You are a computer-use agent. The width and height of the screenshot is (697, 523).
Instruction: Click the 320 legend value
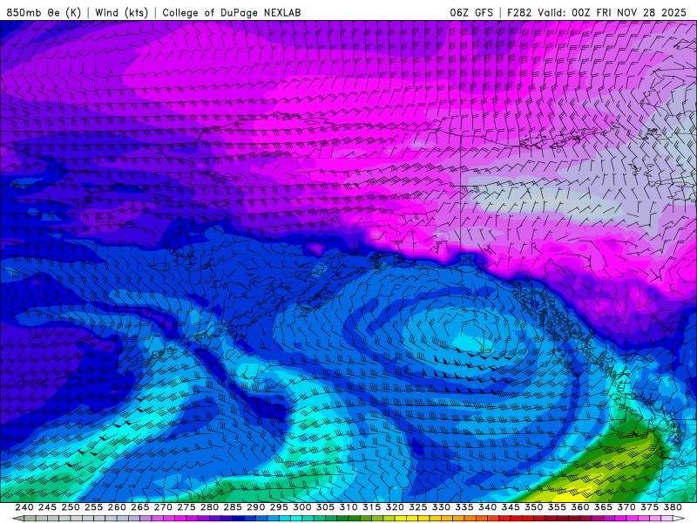[x=395, y=507]
